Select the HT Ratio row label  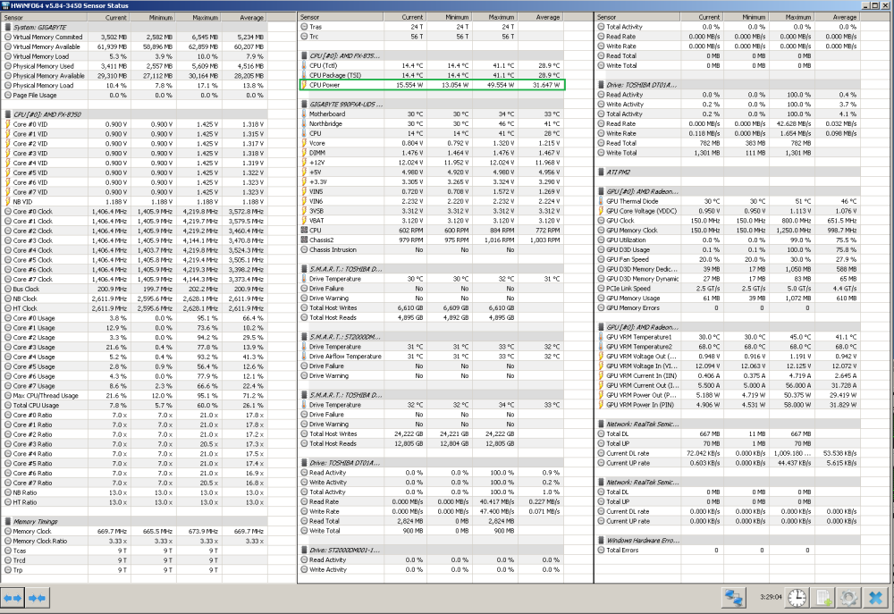24,502
